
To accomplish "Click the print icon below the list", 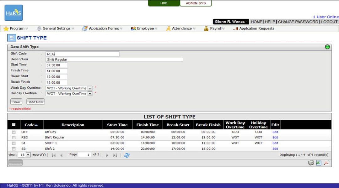I will coord(311,163).
